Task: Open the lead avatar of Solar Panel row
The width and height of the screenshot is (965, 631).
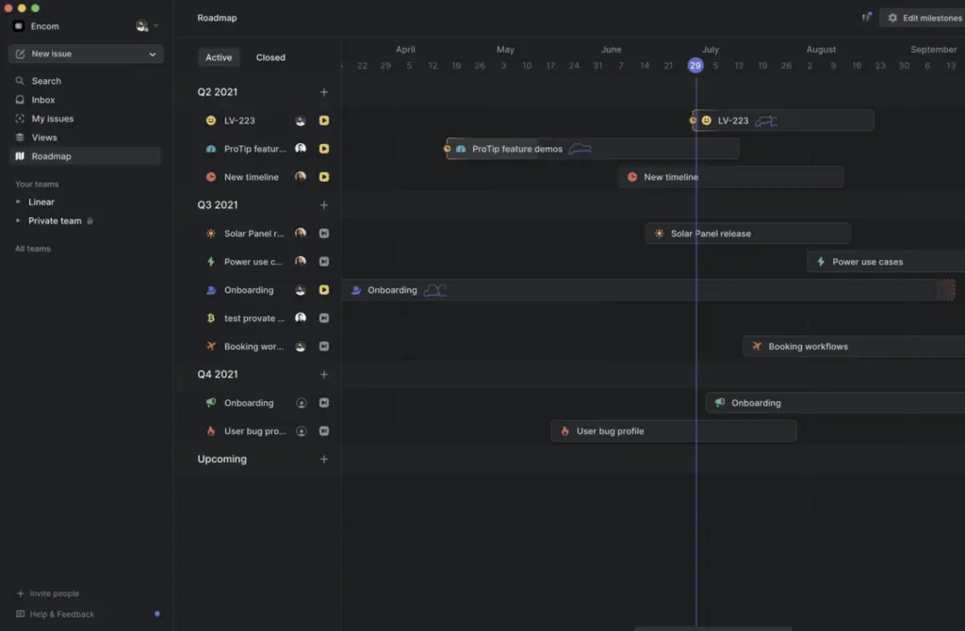Action: tap(301, 233)
